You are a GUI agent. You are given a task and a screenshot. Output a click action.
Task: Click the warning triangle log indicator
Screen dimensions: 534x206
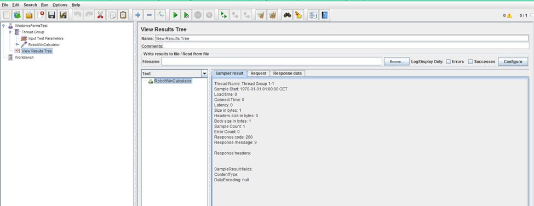509,15
